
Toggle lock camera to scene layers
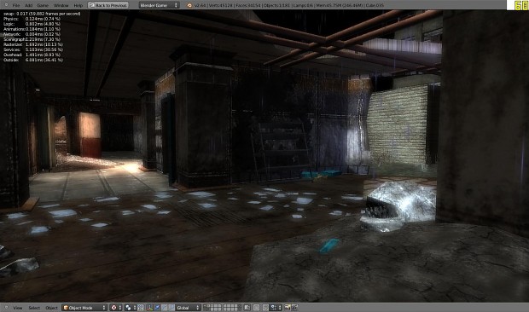(247, 307)
